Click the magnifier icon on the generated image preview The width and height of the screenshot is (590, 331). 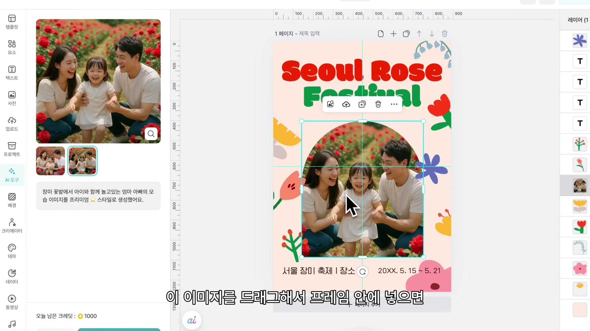click(151, 134)
